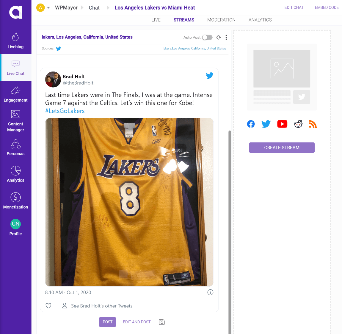Click the Arena logo in the sidebar
This screenshot has height=334, width=342.
coord(15,13)
